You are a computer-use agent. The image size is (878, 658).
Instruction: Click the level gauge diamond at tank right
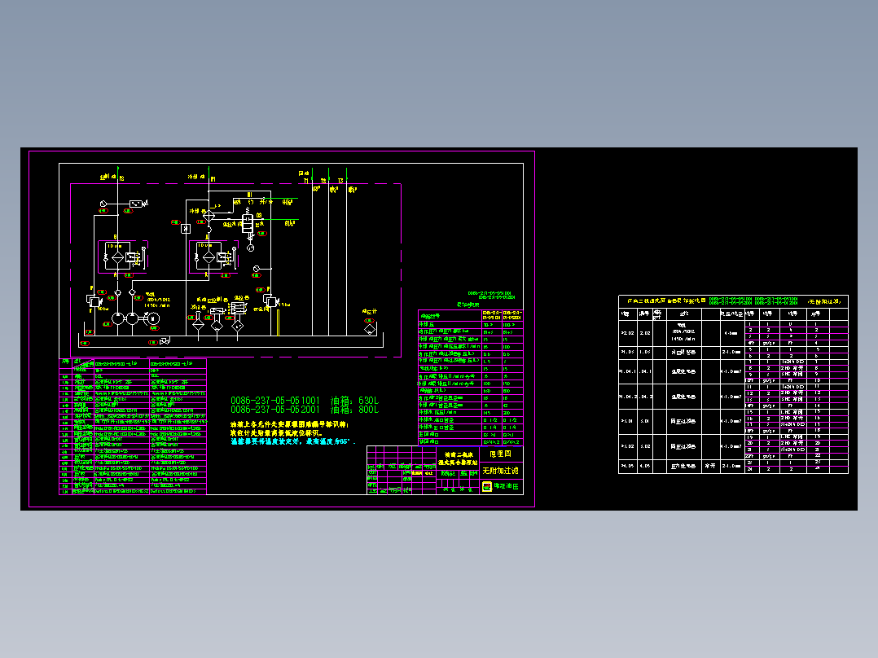pyautogui.click(x=370, y=329)
